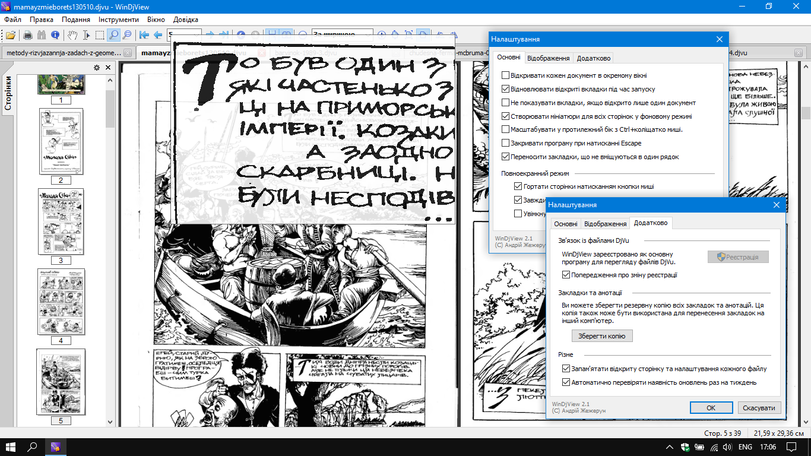The image size is (811, 456).
Task: Toggle 'Відкривати кожен документ в окремому вікні'
Action: point(506,75)
